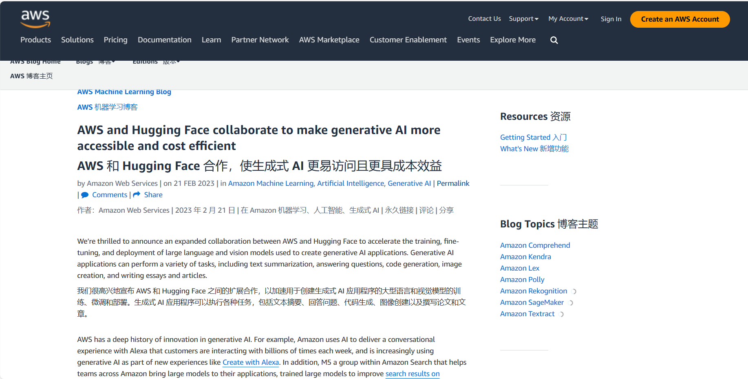Open What's New 新增功能 link
This screenshot has width=748, height=379.
[x=534, y=149]
